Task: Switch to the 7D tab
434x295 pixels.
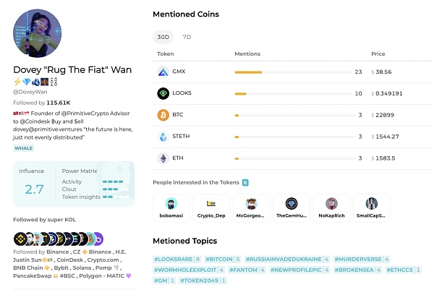Action: point(187,37)
